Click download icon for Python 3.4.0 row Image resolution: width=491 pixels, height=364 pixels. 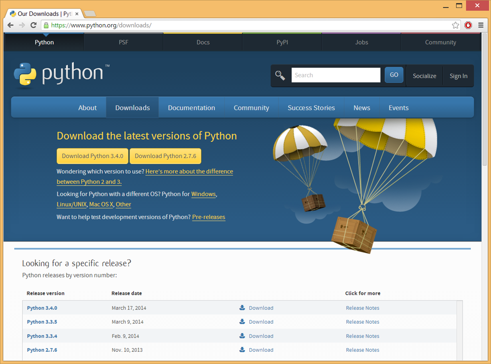242,308
